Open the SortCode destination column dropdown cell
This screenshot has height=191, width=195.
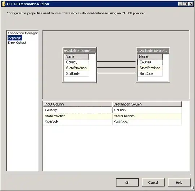pyautogui.click(x=147, y=122)
